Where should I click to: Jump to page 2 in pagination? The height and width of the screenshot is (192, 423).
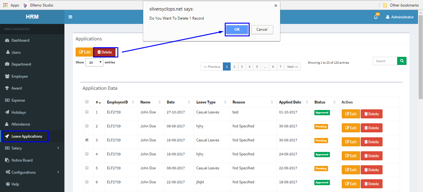(x=234, y=67)
